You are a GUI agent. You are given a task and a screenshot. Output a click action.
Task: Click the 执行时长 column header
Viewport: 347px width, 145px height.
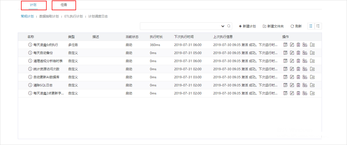[x=156, y=37]
